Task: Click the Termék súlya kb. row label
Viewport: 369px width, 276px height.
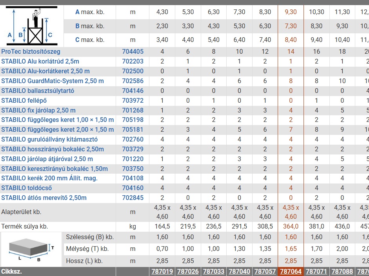Action: [24, 227]
